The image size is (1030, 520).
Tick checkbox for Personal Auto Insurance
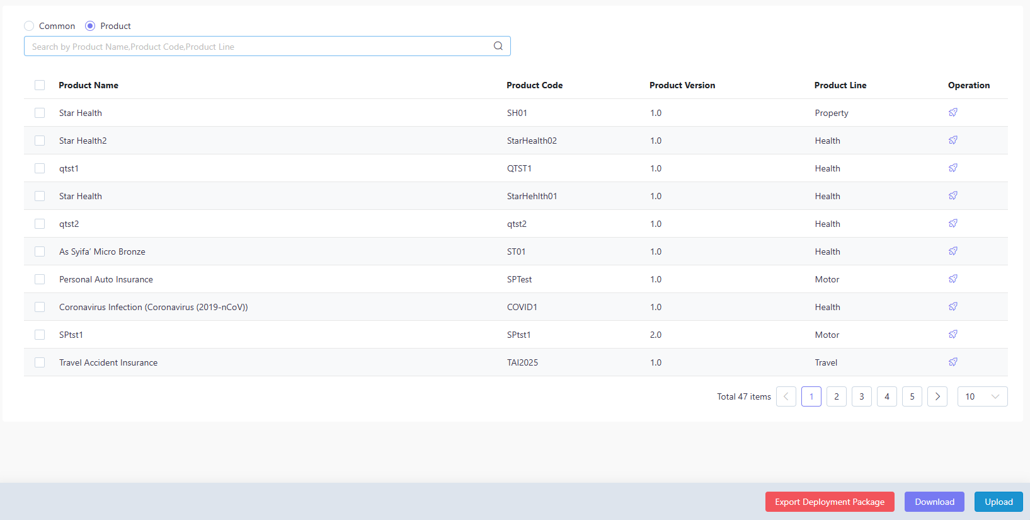tap(40, 279)
